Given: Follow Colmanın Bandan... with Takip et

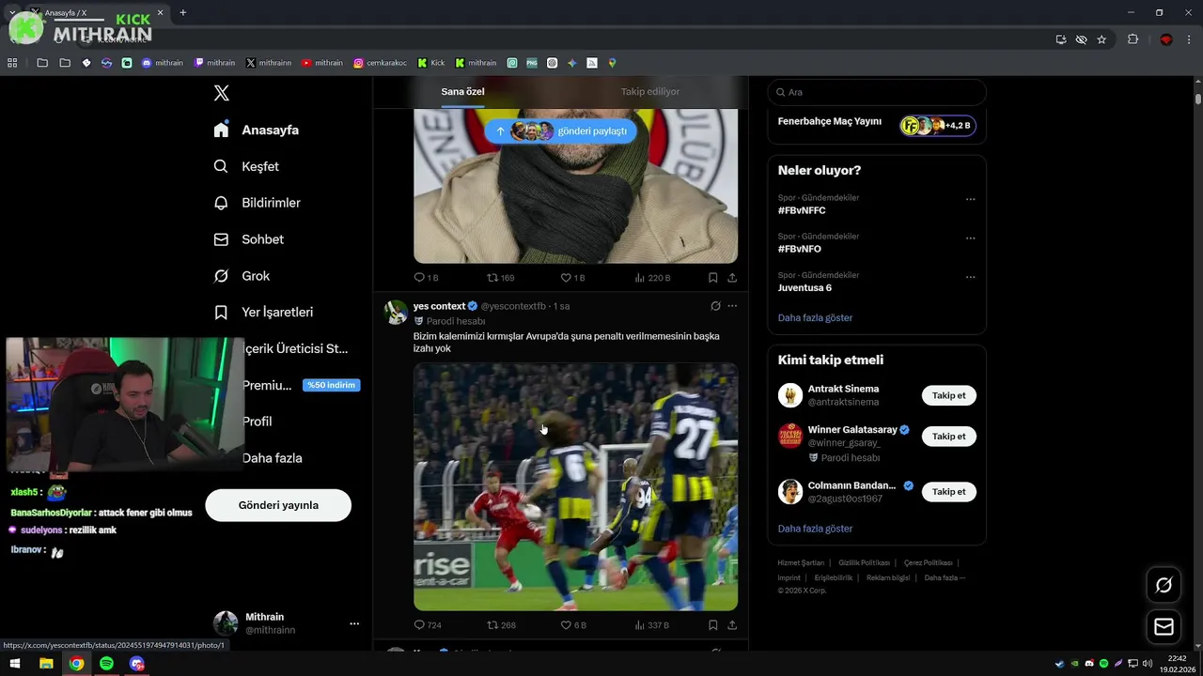Looking at the screenshot, I should point(948,492).
